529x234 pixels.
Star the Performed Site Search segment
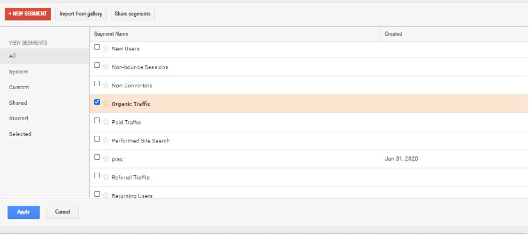click(x=106, y=140)
